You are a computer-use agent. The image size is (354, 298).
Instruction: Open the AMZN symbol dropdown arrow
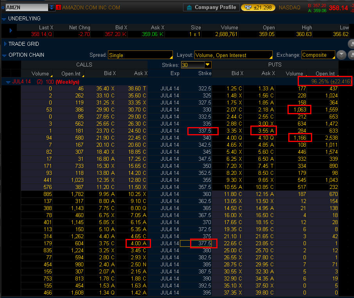coord(52,7)
